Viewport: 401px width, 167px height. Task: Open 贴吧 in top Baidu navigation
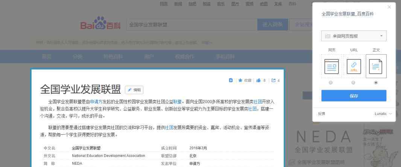point(192,4)
